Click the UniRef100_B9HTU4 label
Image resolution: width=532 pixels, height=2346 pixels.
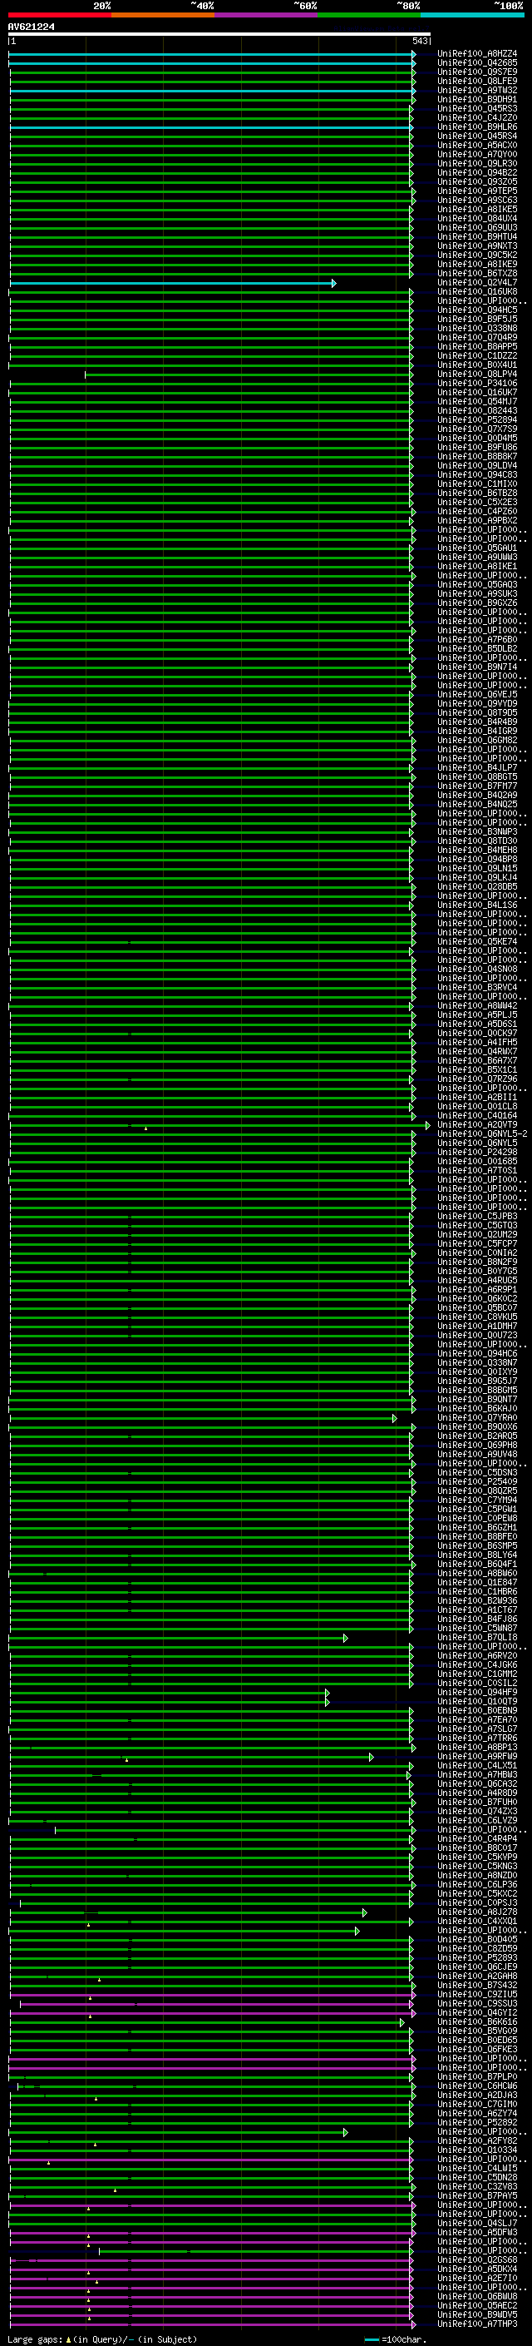(x=477, y=237)
